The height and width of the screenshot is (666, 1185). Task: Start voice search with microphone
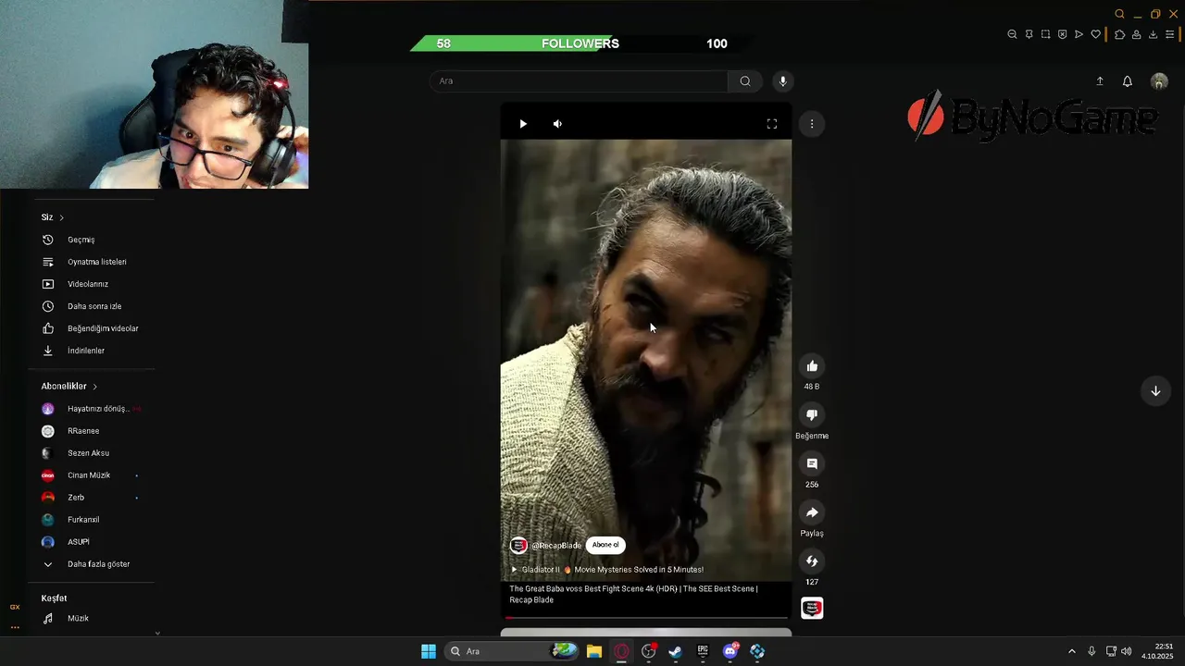click(x=783, y=81)
